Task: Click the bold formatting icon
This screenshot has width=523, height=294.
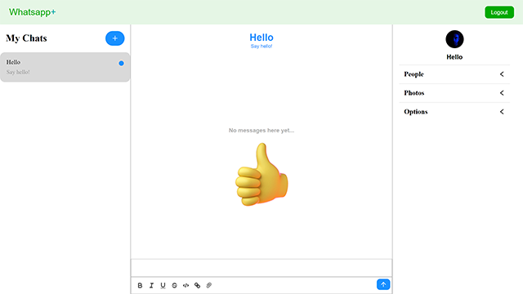Action: 140,285
